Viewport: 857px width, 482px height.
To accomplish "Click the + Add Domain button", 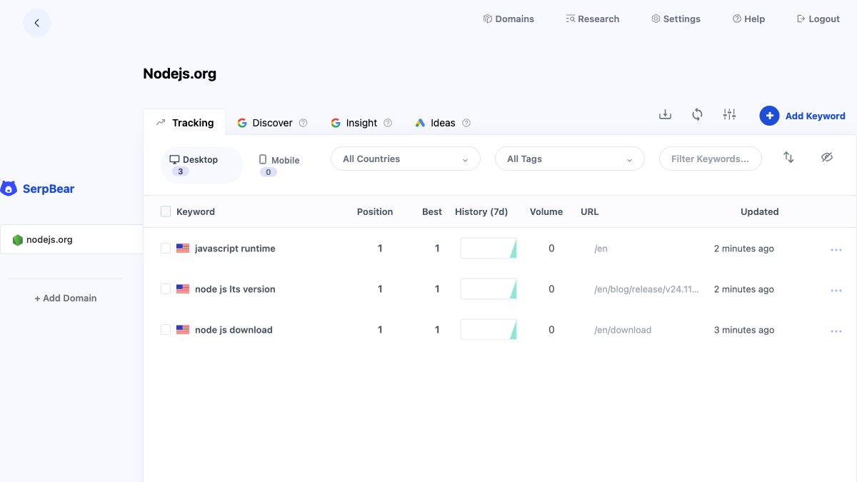I will (x=66, y=298).
